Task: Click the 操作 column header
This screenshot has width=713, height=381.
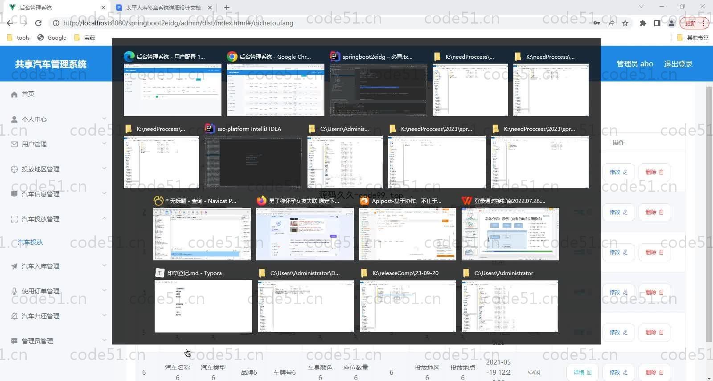Action: 619,142
